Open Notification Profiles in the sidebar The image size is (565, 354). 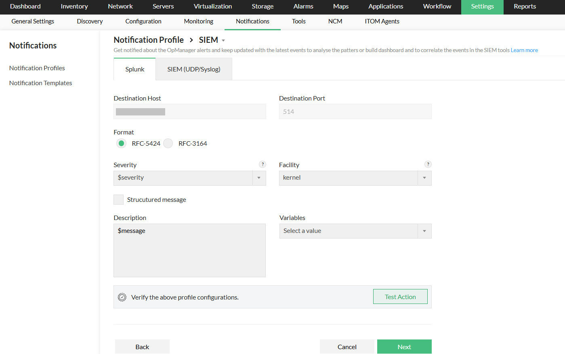[x=37, y=68]
